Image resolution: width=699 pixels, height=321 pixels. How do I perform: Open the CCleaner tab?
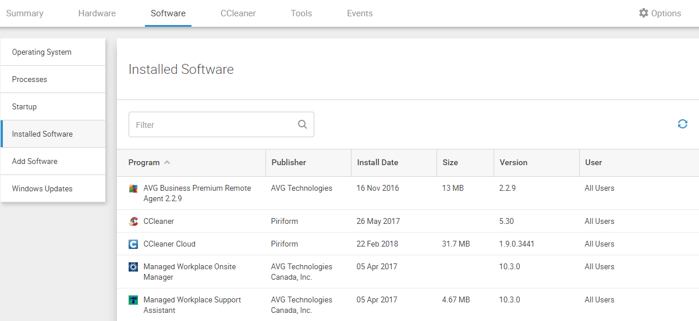238,13
